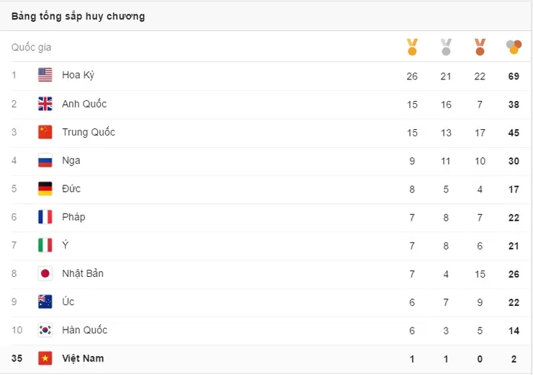The height and width of the screenshot is (375, 533).
Task: Click the Russia flag icon
Action: point(45,160)
